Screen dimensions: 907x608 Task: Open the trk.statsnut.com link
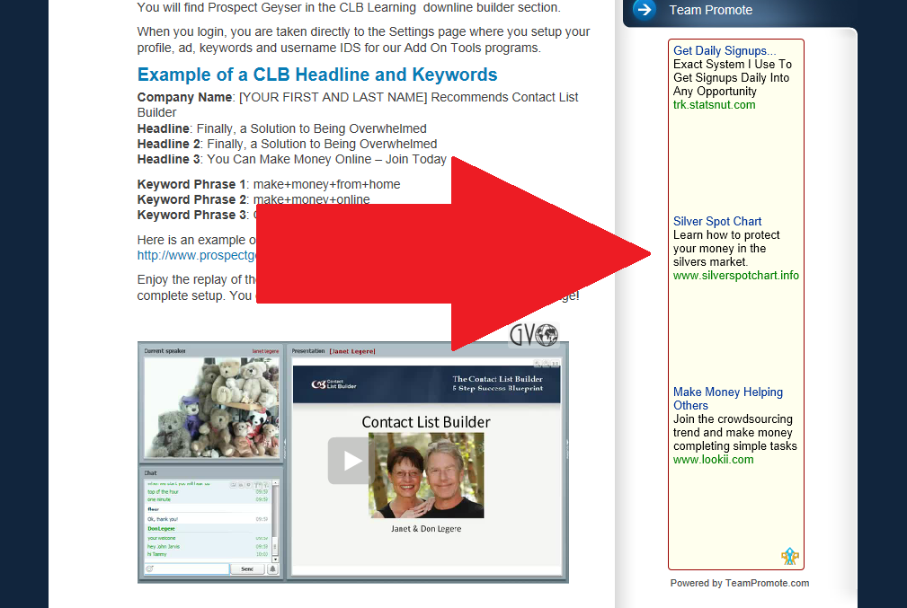[714, 104]
